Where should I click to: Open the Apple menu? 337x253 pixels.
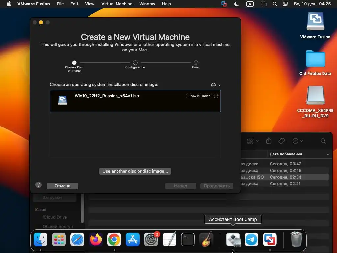[x=9, y=4]
